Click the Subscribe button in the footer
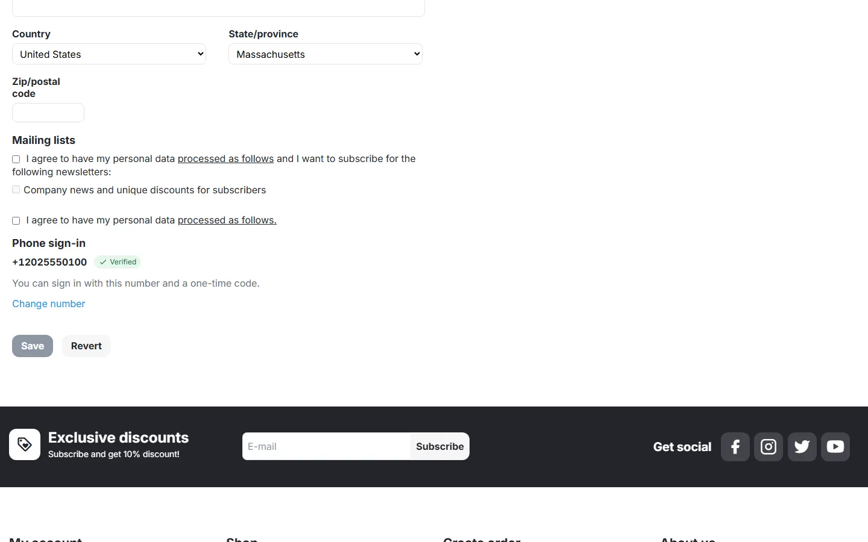Screen dimensions: 868x542 [x=439, y=446]
